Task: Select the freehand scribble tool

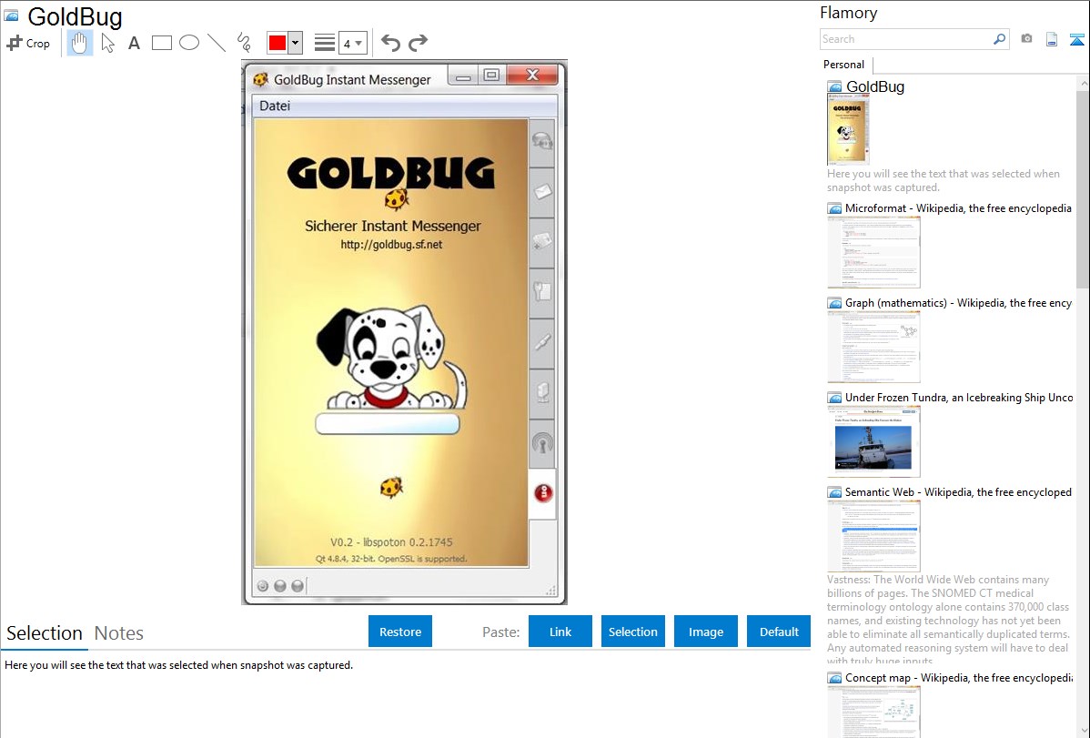Action: [x=244, y=43]
